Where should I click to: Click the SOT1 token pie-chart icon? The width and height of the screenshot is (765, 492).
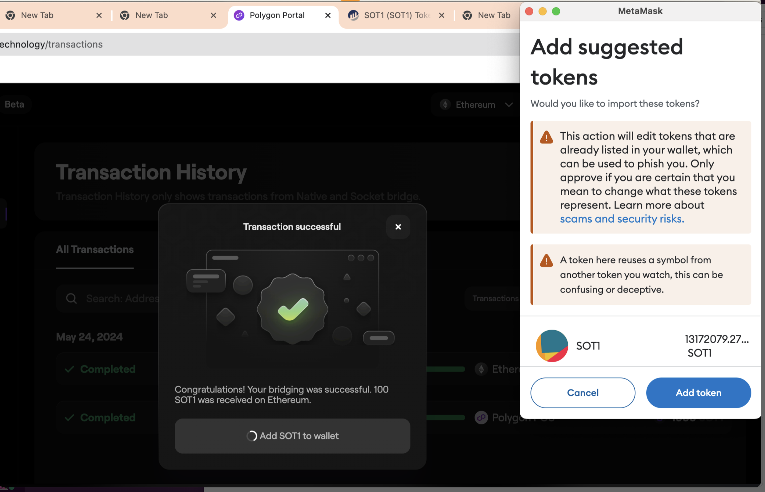pyautogui.click(x=551, y=346)
